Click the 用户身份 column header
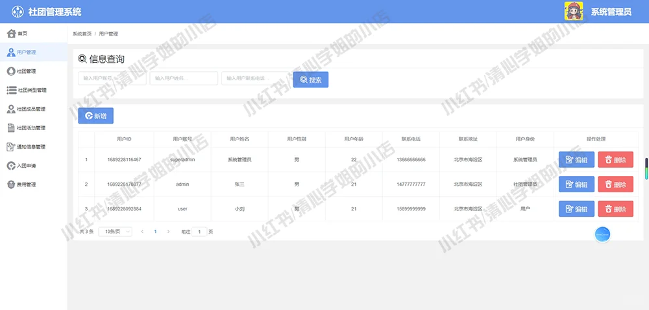Viewport: 649px width, 310px height. coord(525,139)
